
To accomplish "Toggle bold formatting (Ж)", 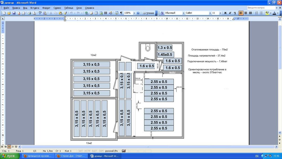I will (225, 13).
